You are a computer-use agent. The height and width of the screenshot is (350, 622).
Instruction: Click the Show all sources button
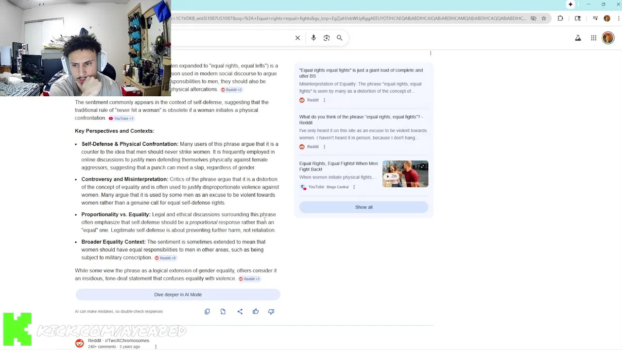pyautogui.click(x=363, y=207)
